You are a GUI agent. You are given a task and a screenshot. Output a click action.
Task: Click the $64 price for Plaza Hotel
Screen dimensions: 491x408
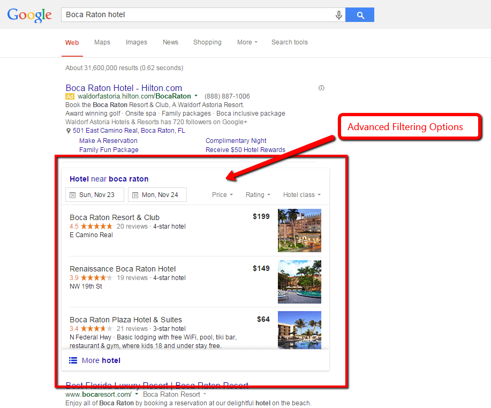point(263,319)
